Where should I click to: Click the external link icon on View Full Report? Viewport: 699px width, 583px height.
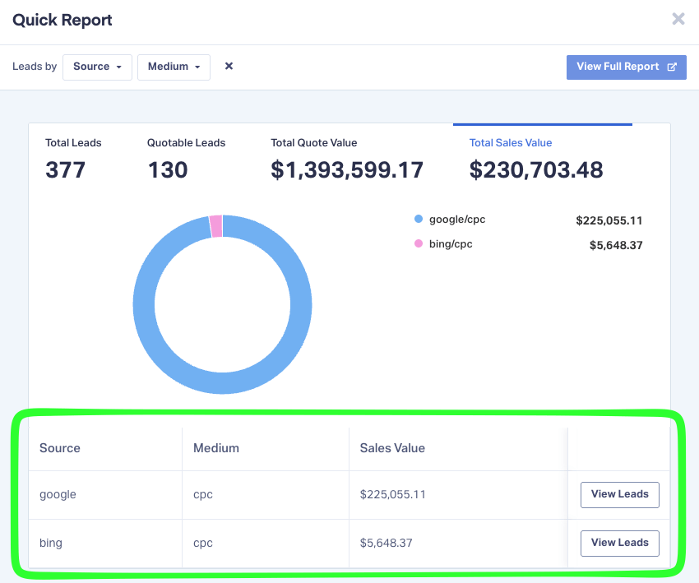coord(673,67)
